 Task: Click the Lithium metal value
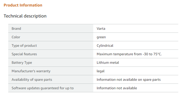pyautogui.click(x=108, y=62)
